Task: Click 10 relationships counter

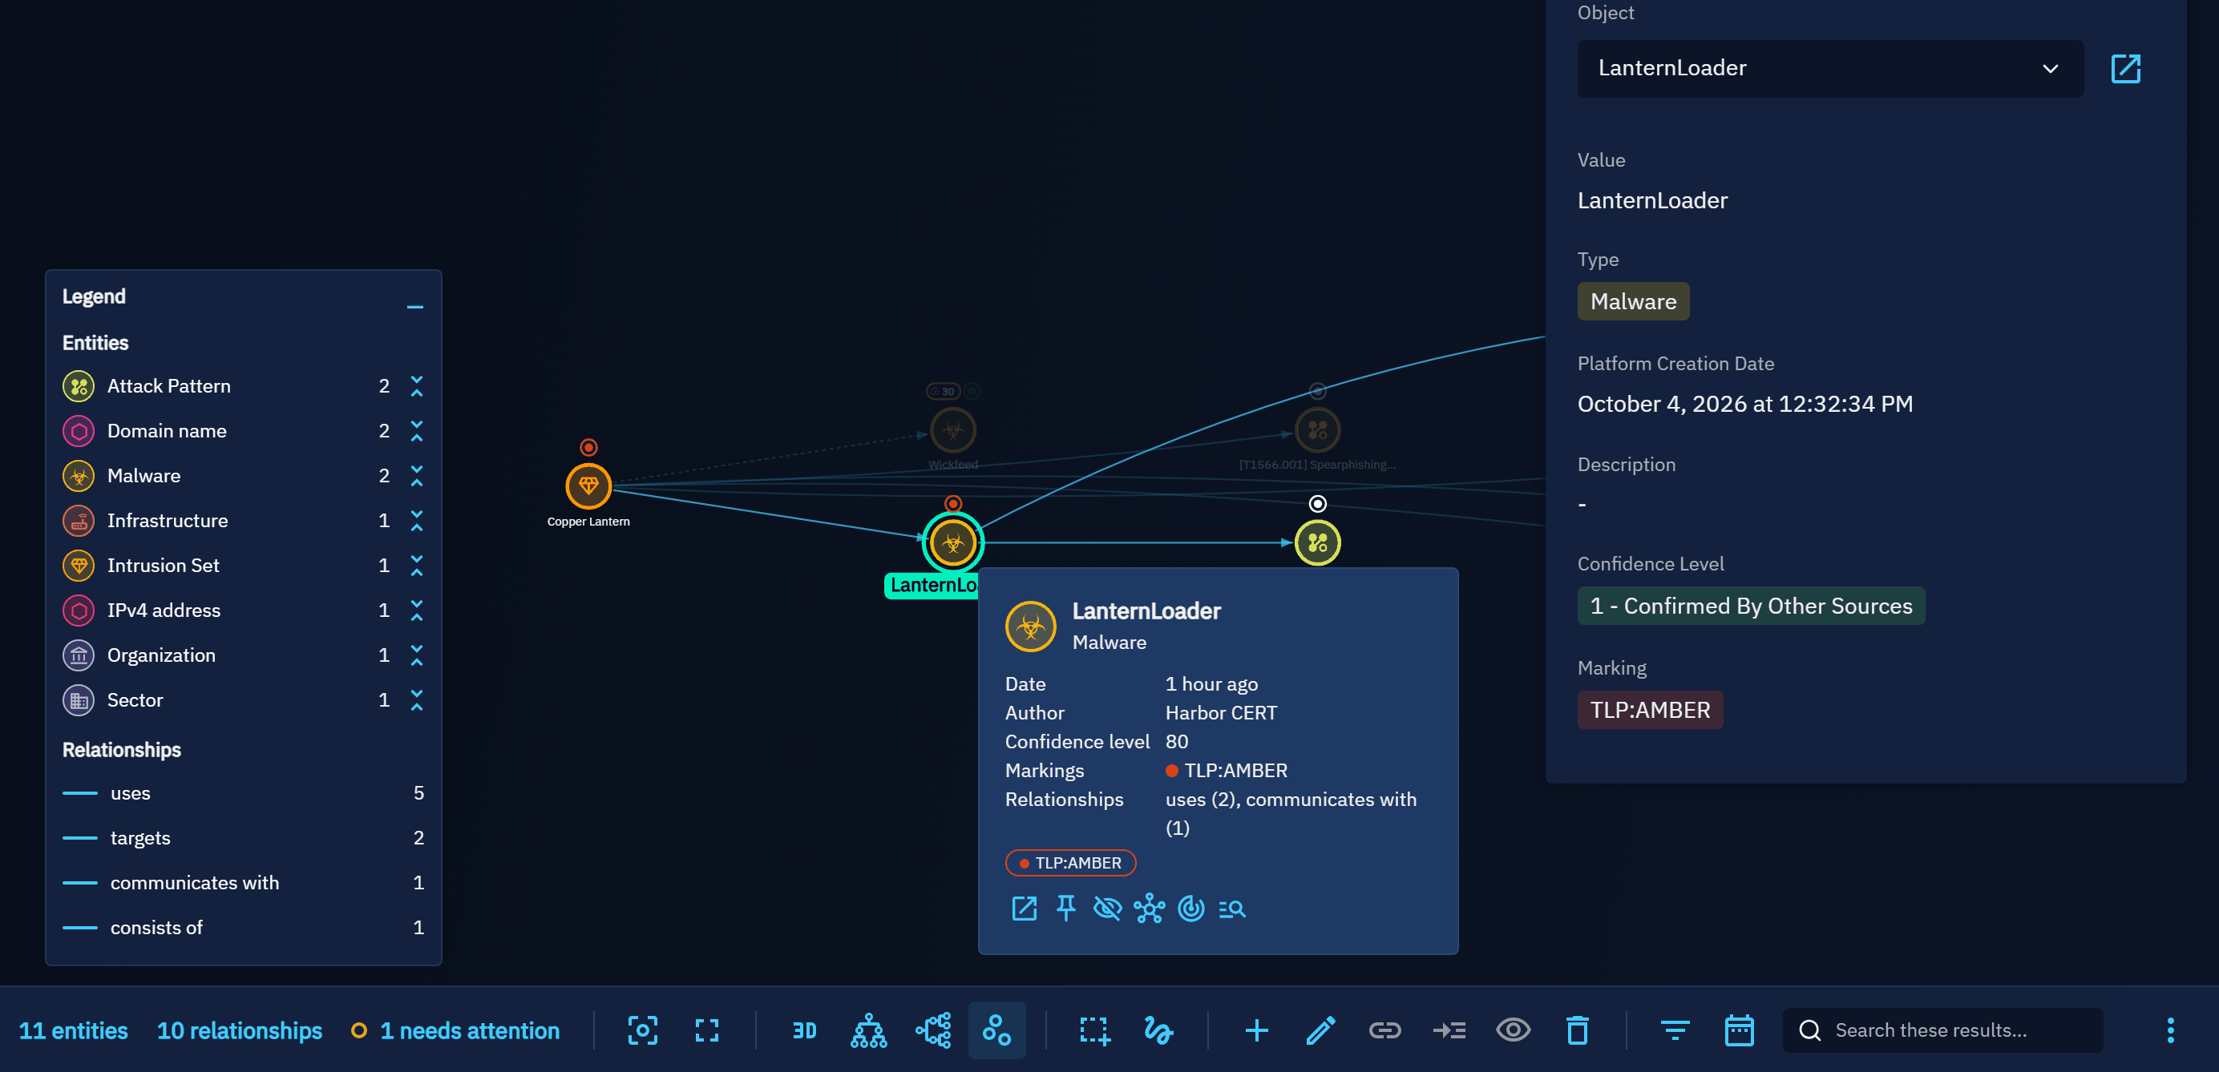Action: (x=240, y=1030)
